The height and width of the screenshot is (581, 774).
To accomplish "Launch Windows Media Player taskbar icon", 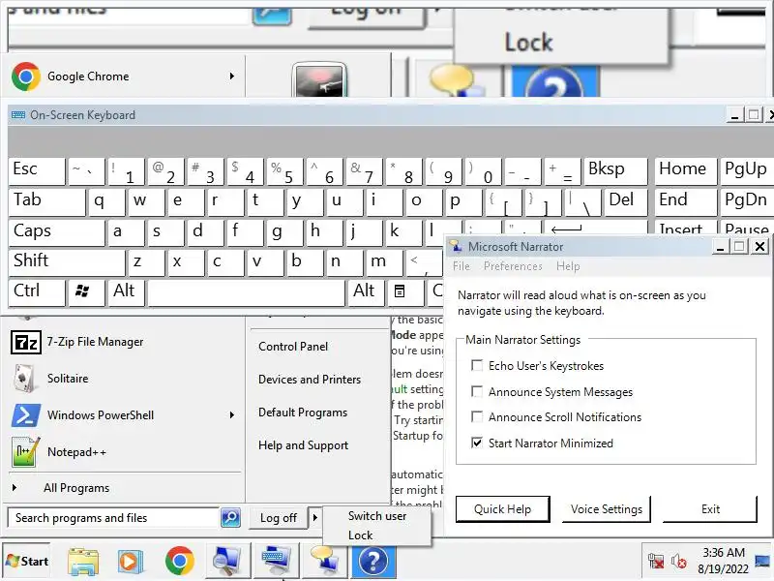I will coord(130,562).
